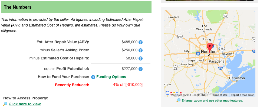
Task: Click the red Houston map pin
Action: 210,48
